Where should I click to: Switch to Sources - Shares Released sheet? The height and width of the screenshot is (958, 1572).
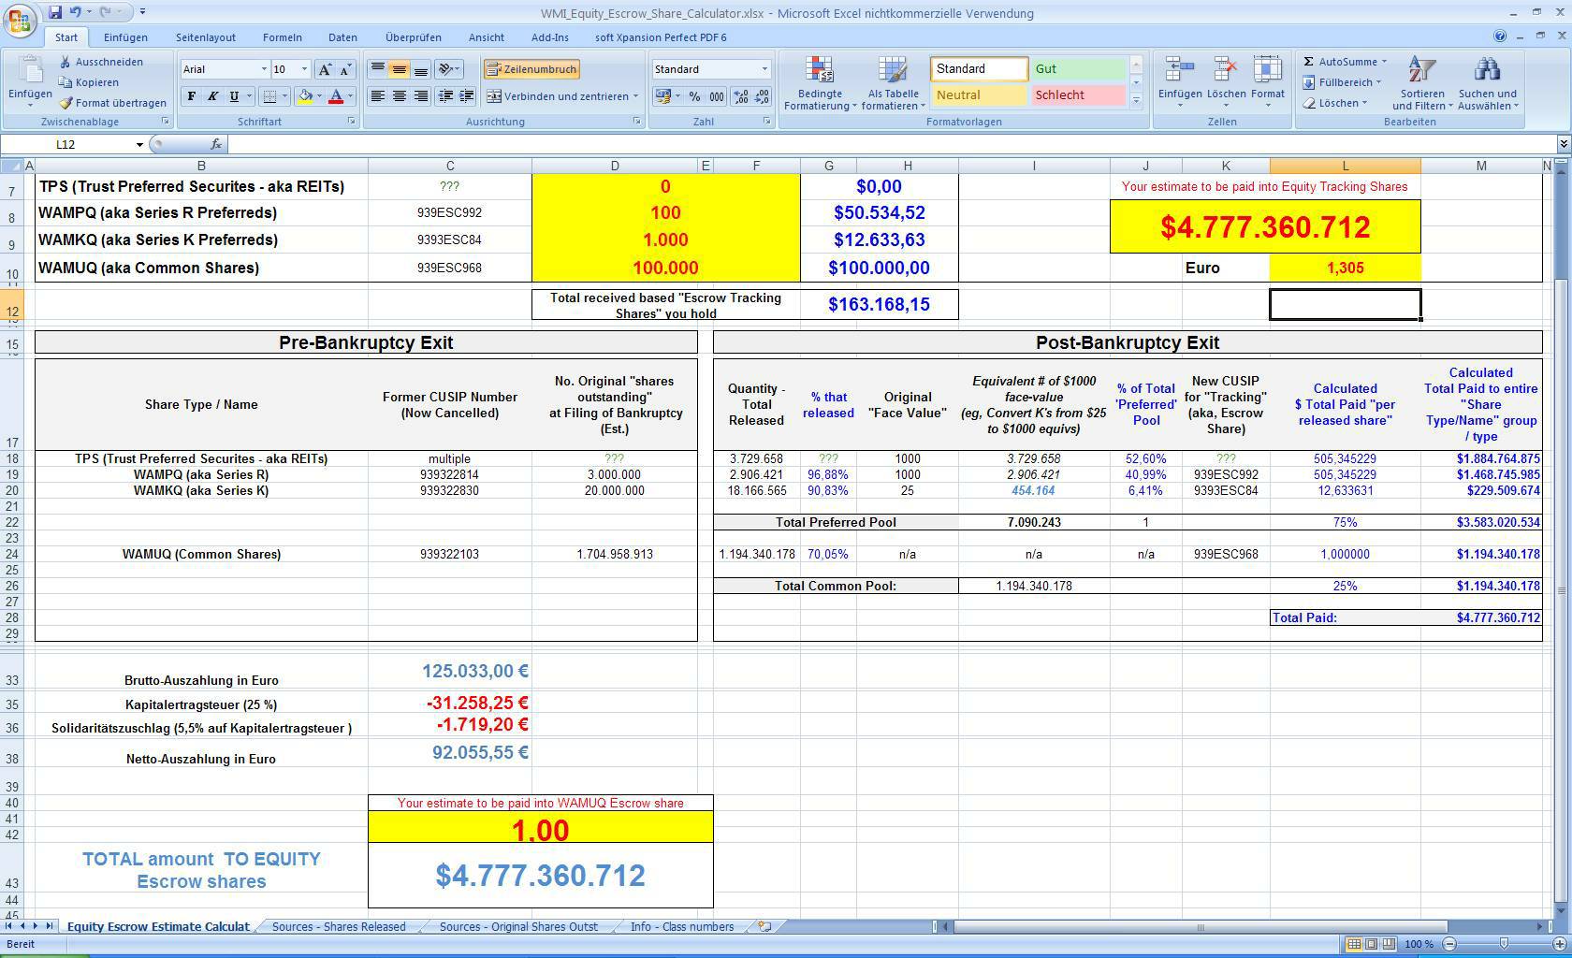339,926
